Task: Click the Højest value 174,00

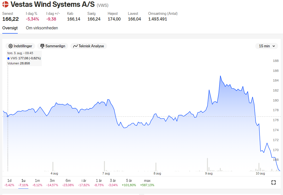Action: point(114,19)
